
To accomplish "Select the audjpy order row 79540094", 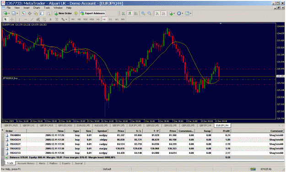I will (x=144, y=135).
